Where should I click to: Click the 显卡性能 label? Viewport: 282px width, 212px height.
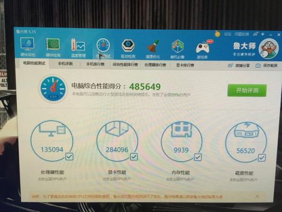pyautogui.click(x=117, y=172)
